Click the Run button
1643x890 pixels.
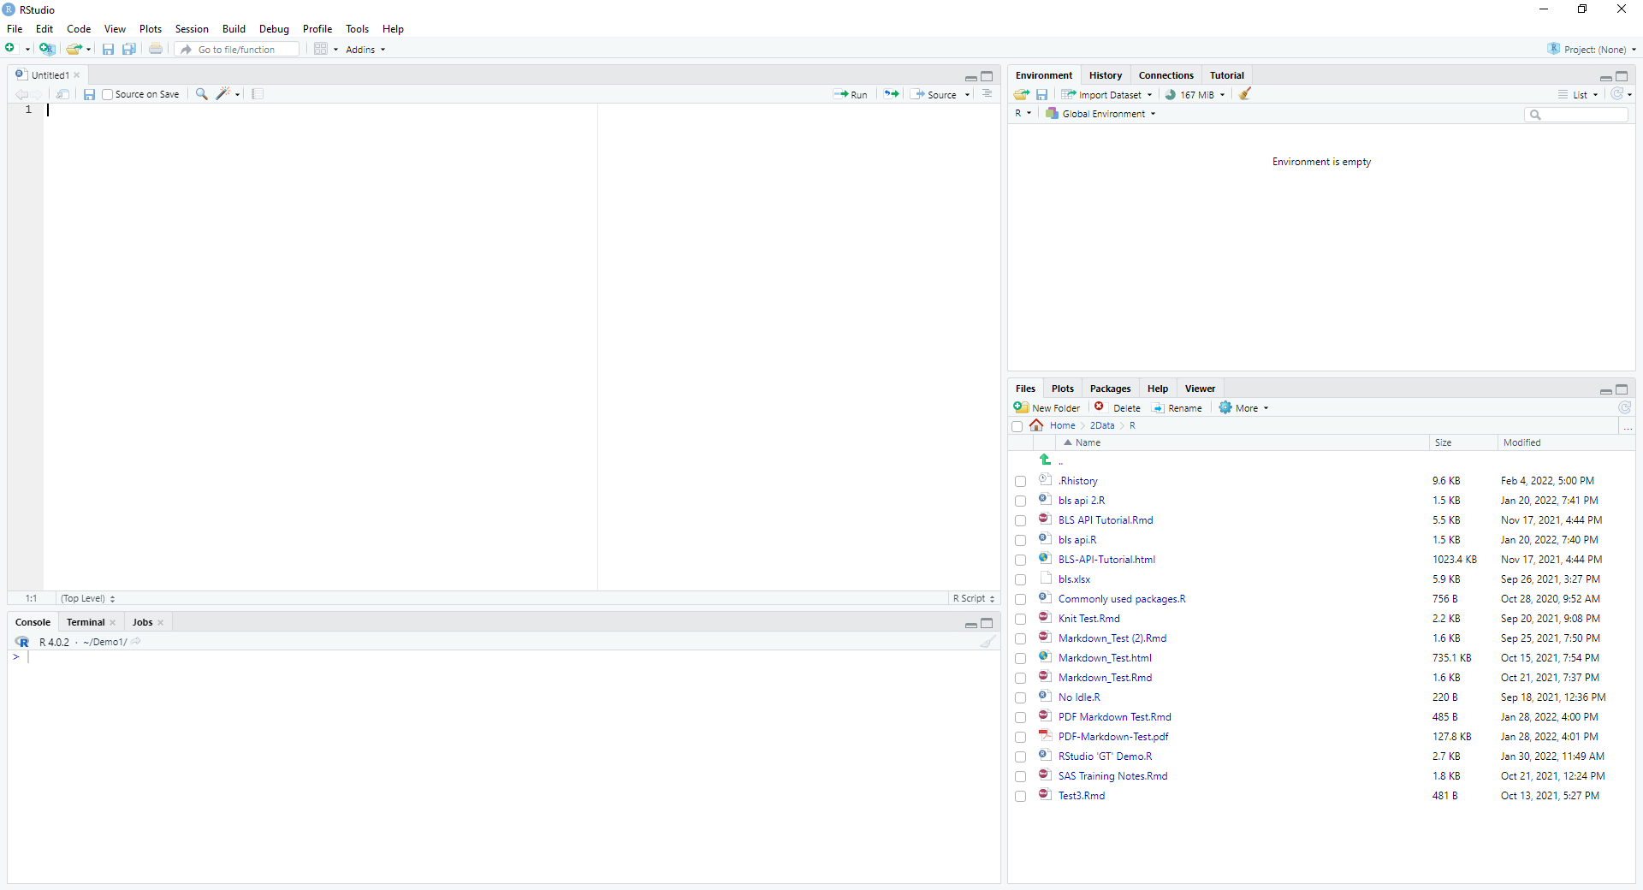coord(851,95)
